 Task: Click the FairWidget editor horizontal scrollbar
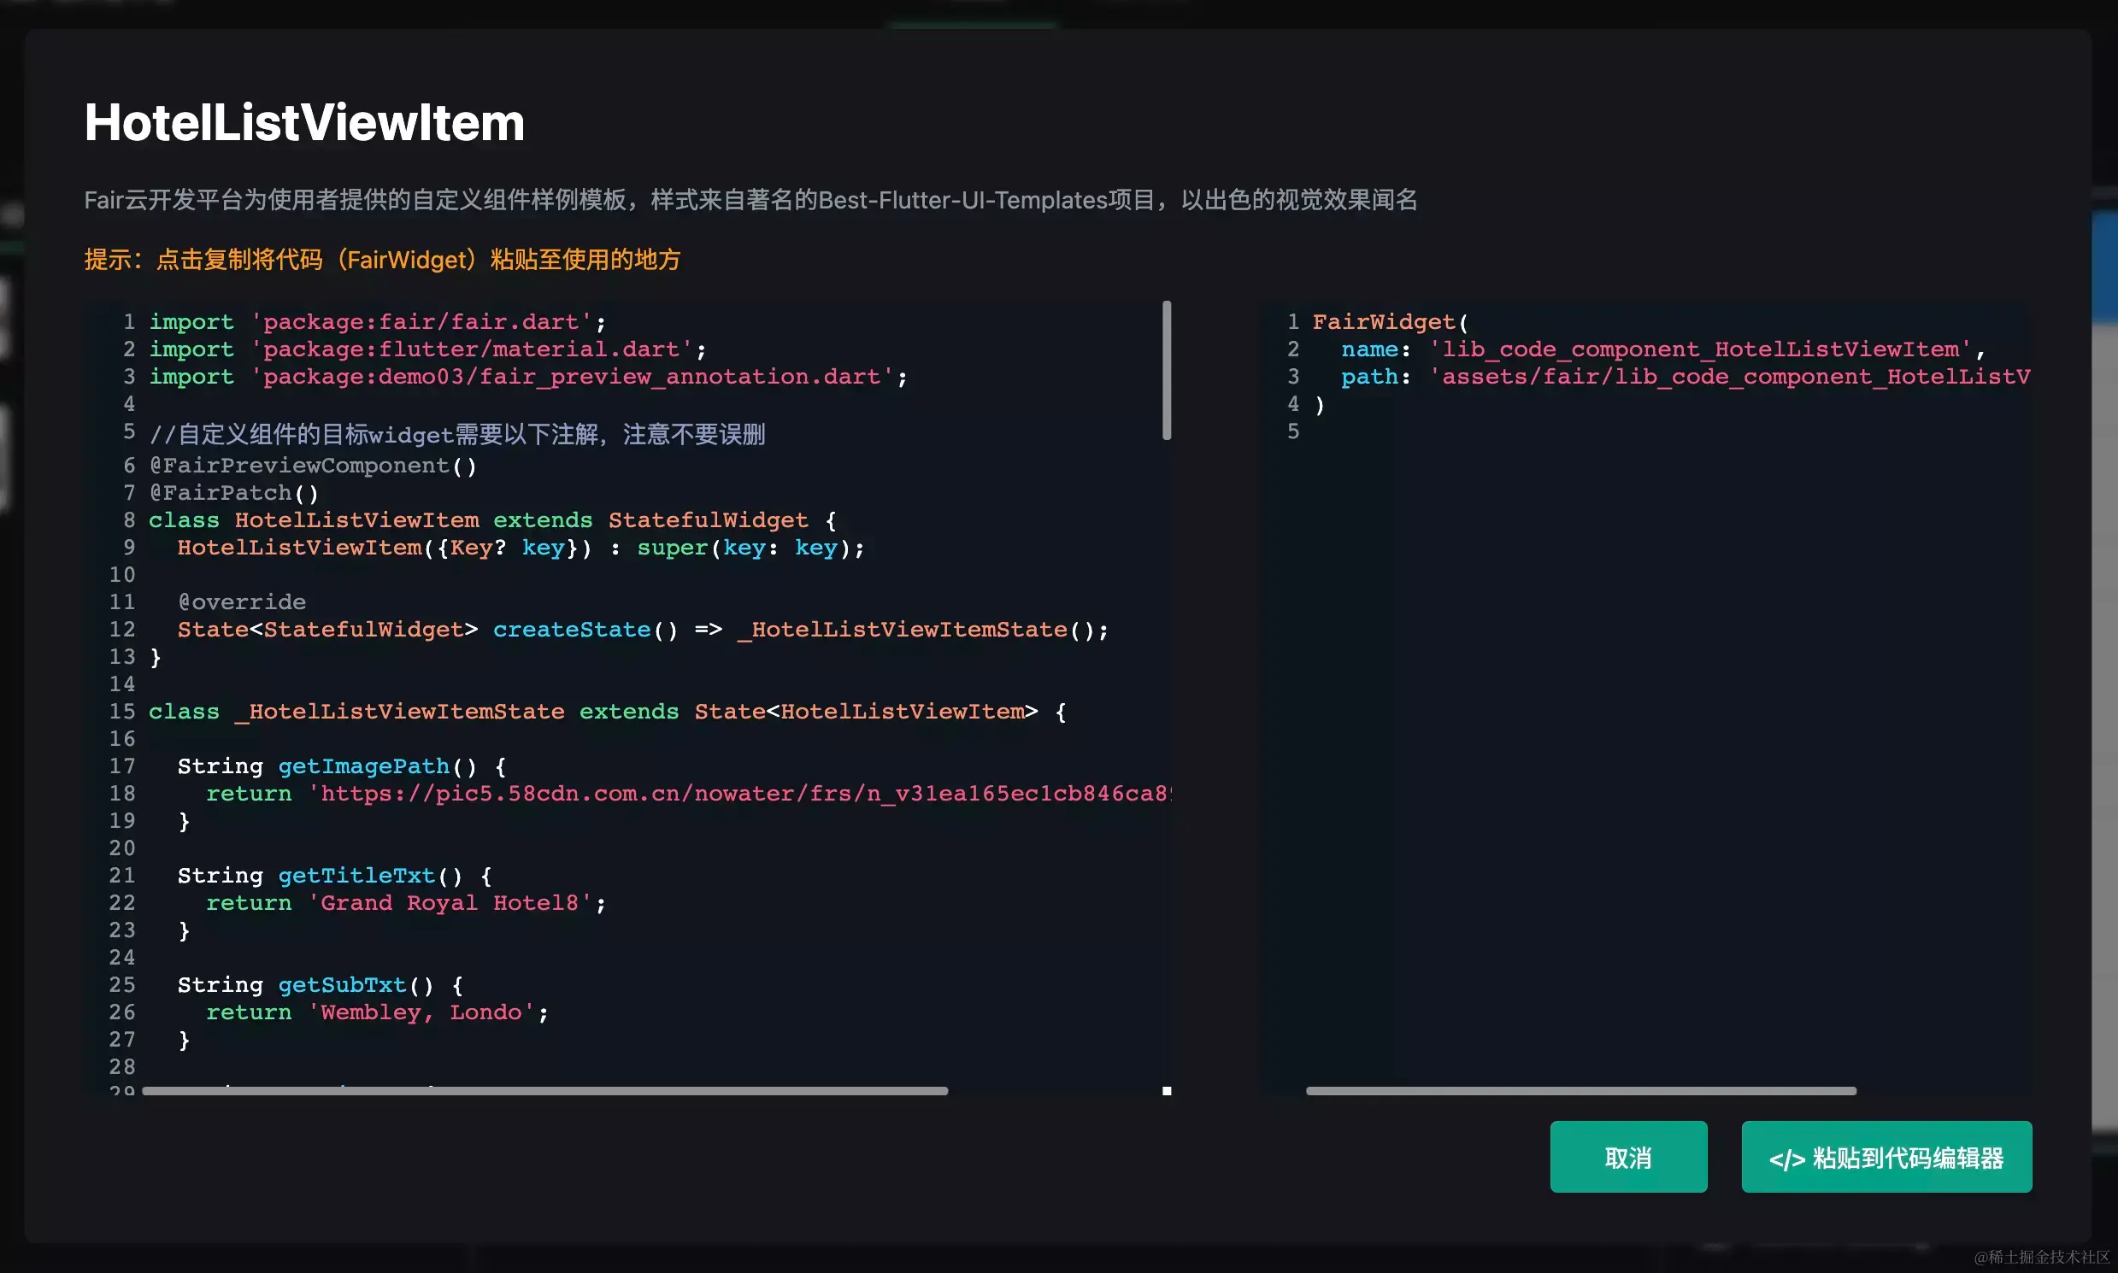[x=1580, y=1090]
